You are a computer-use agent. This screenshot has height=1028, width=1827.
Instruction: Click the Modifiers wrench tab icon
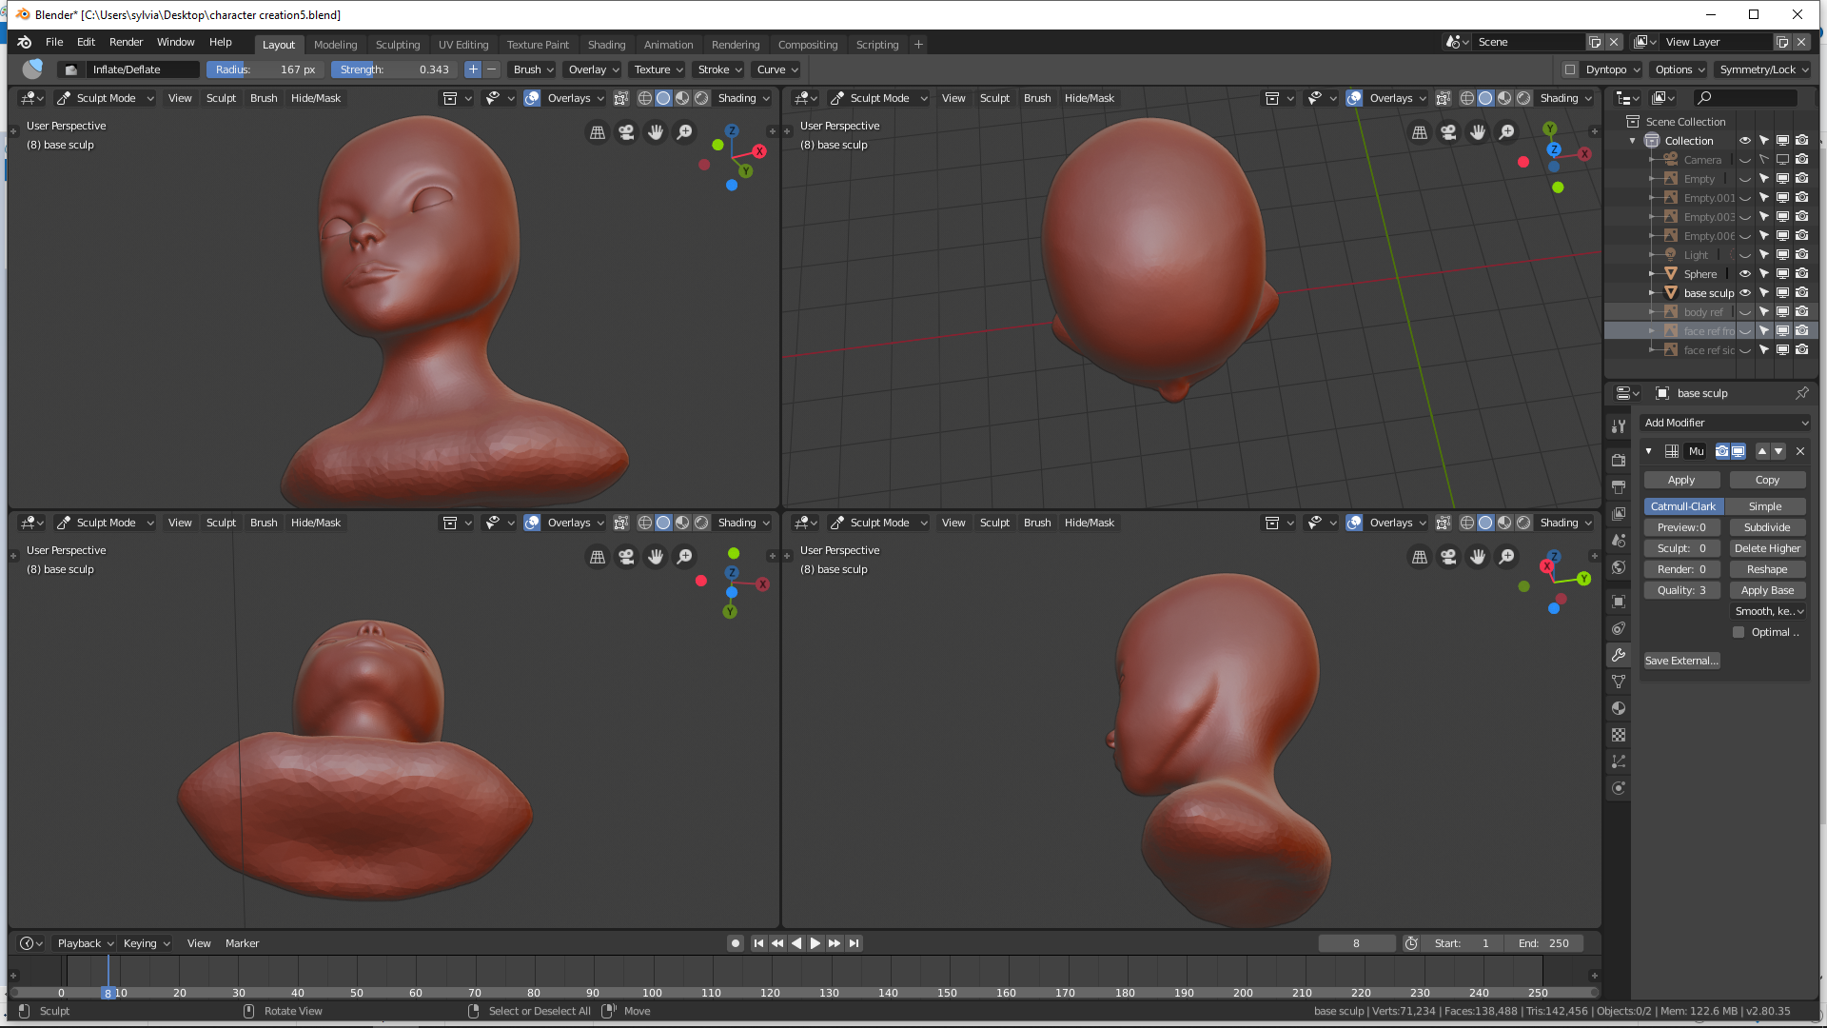coord(1619,655)
